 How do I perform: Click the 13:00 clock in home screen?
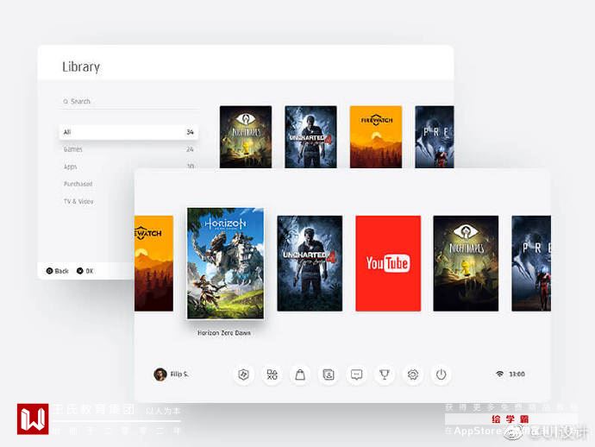[x=517, y=375]
